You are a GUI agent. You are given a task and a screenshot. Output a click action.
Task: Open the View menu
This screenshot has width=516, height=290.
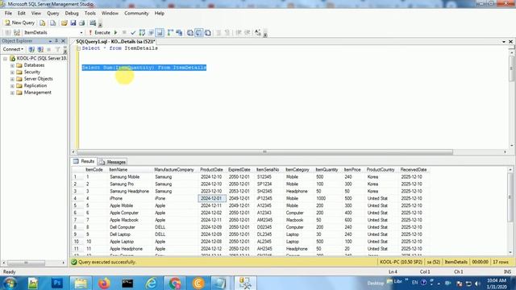click(36, 13)
